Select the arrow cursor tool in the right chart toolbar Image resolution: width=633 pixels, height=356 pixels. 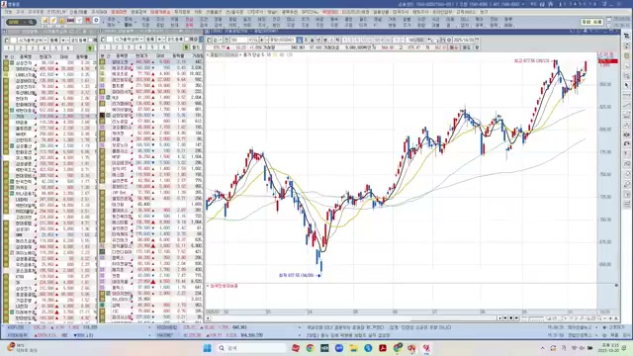(x=626, y=86)
